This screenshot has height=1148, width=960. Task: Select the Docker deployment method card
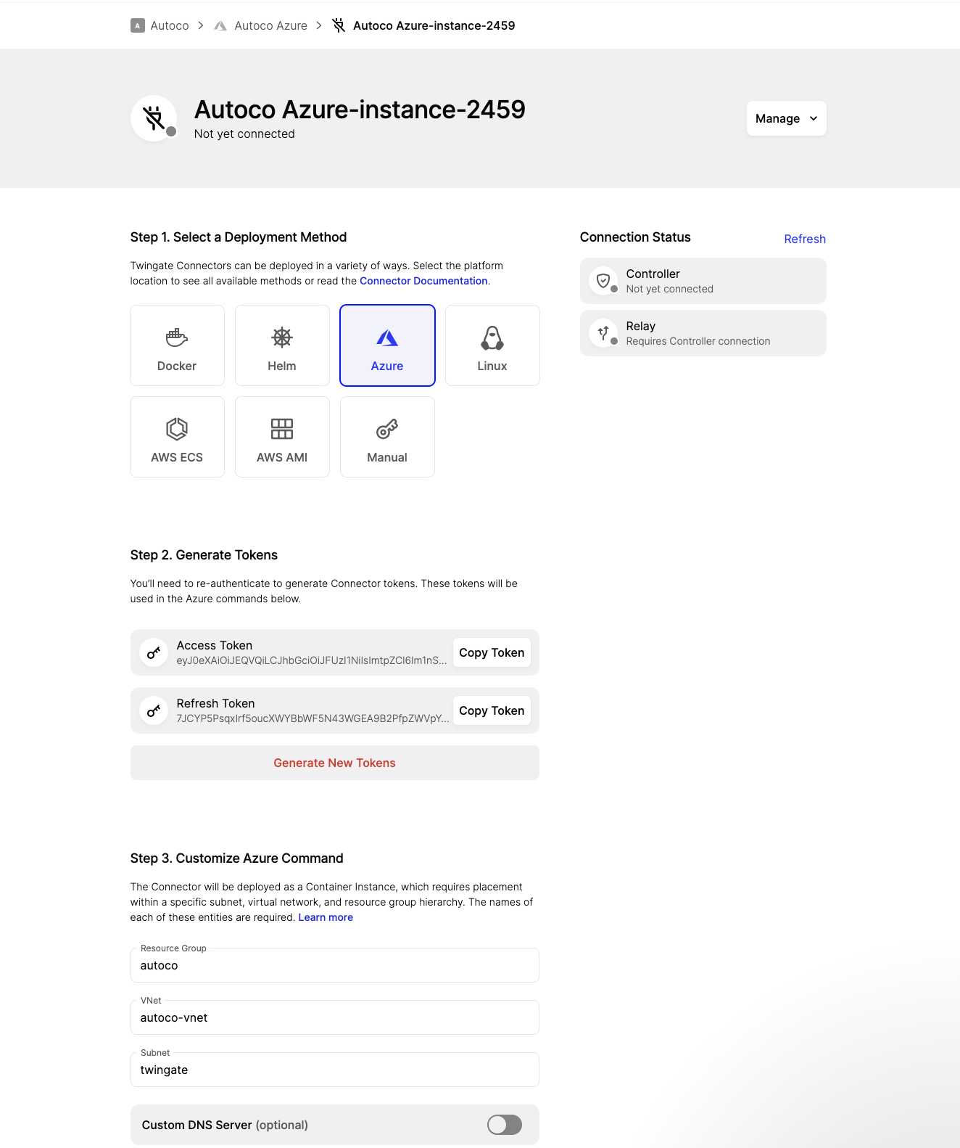(177, 345)
